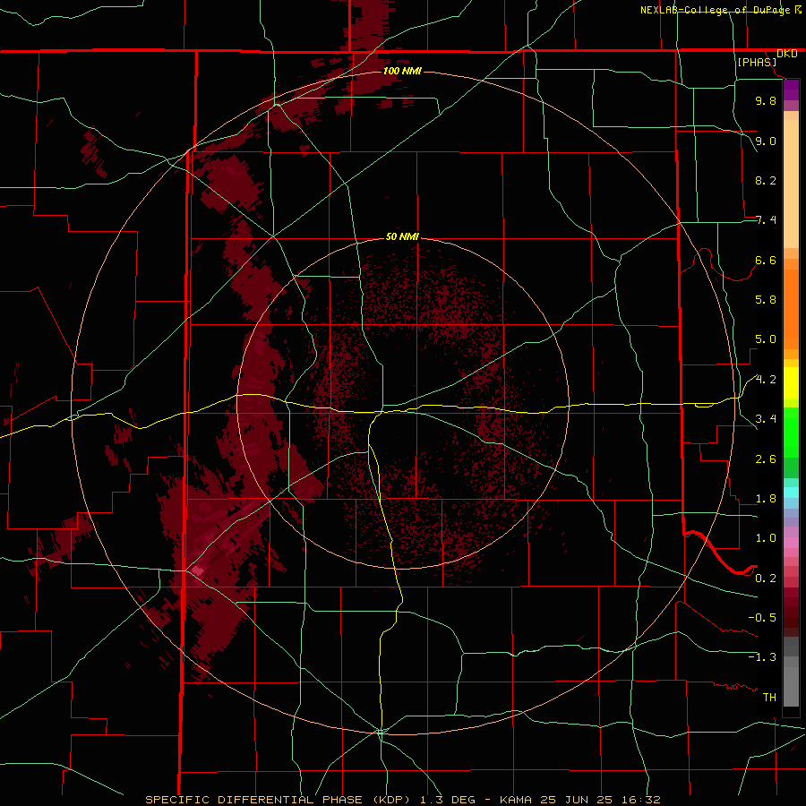Click the gray segment near TH
This screenshot has width=806, height=806.
coord(791,686)
